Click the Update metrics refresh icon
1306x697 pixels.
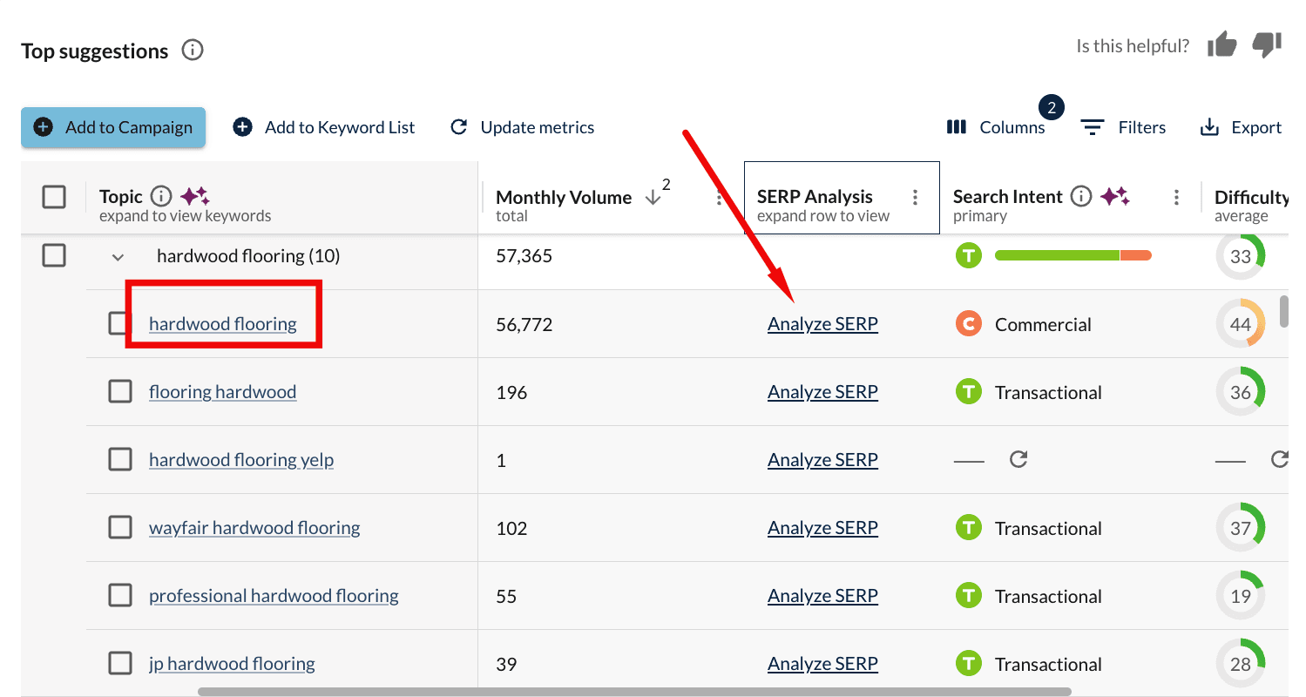point(459,127)
